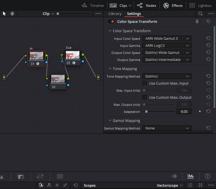Open the Clips dropdown arrow
Screen dimensions: 216x189
[130, 6]
